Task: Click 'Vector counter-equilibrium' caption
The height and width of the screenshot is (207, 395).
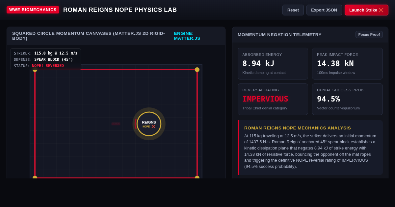Action: (x=338, y=108)
